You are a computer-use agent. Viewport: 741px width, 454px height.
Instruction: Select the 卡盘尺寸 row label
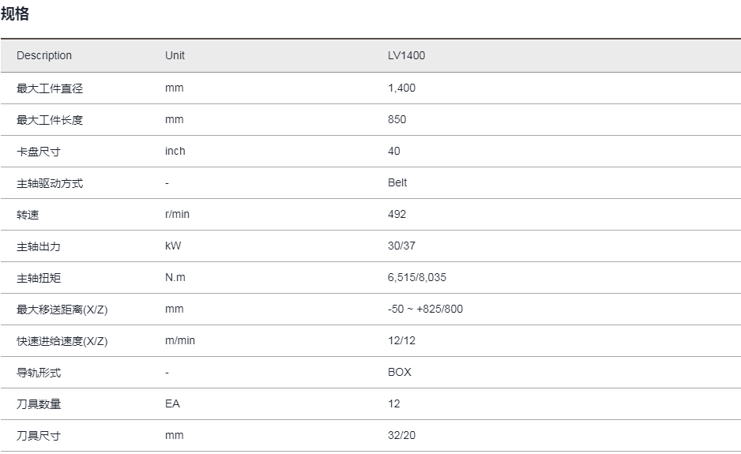point(39,152)
